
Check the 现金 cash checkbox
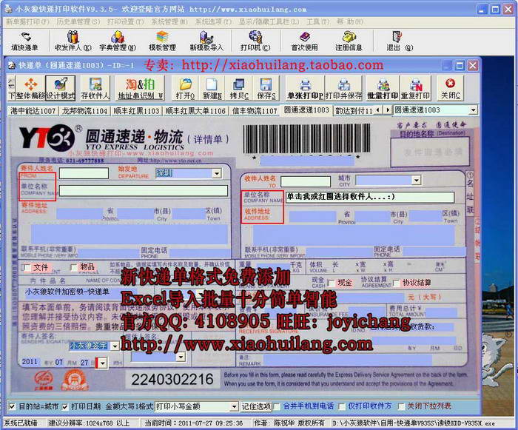[x=330, y=283]
